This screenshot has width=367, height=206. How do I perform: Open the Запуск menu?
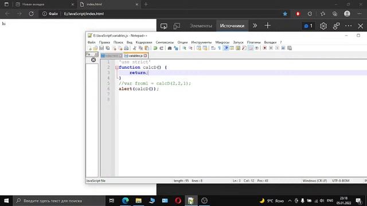(x=238, y=42)
